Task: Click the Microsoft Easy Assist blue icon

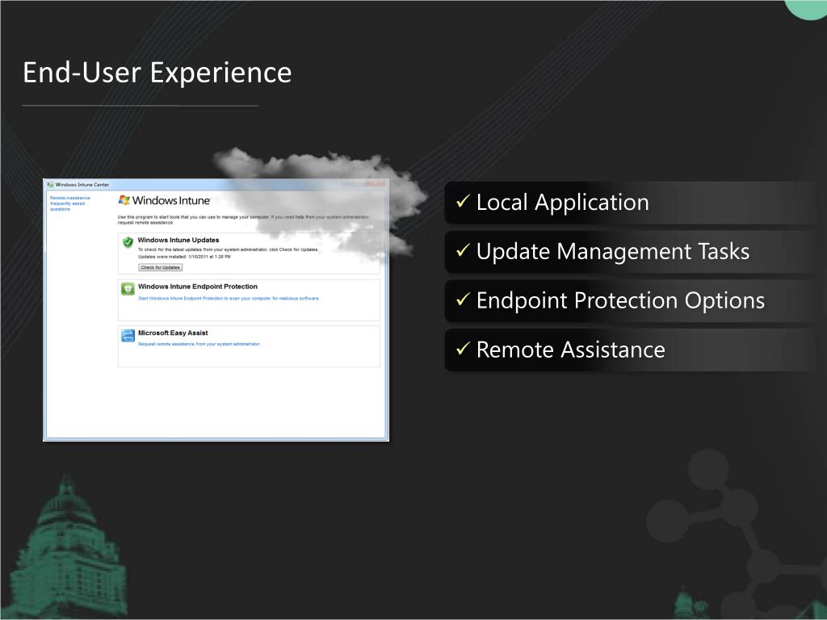Action: (128, 335)
